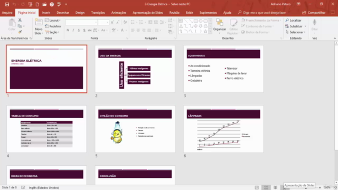Toggle italic I formatting
Image resolution: width=338 pixels, height=190 pixels.
73,30
